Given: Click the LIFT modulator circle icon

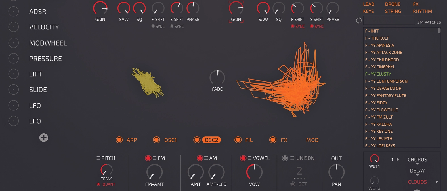Looking at the screenshot, I should pos(14,74).
